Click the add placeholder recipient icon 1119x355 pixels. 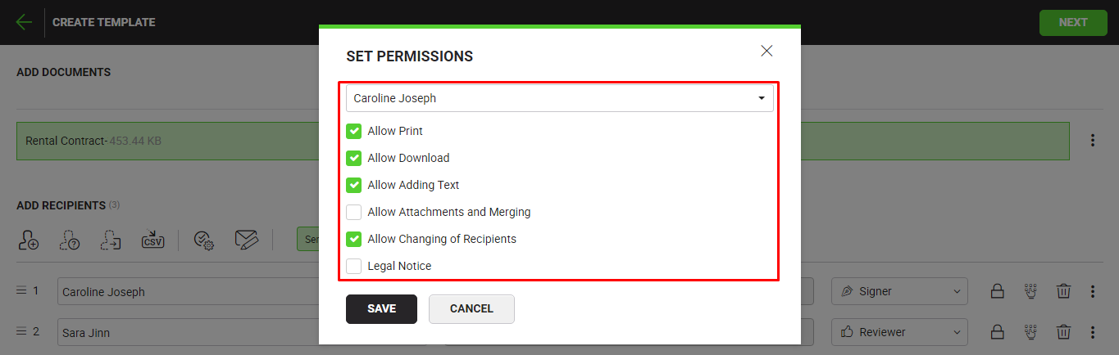click(x=70, y=240)
